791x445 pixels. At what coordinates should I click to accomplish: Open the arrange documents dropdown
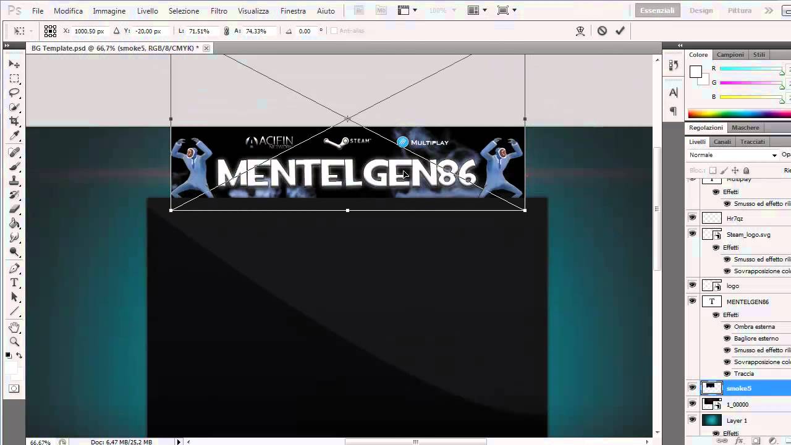(x=477, y=11)
